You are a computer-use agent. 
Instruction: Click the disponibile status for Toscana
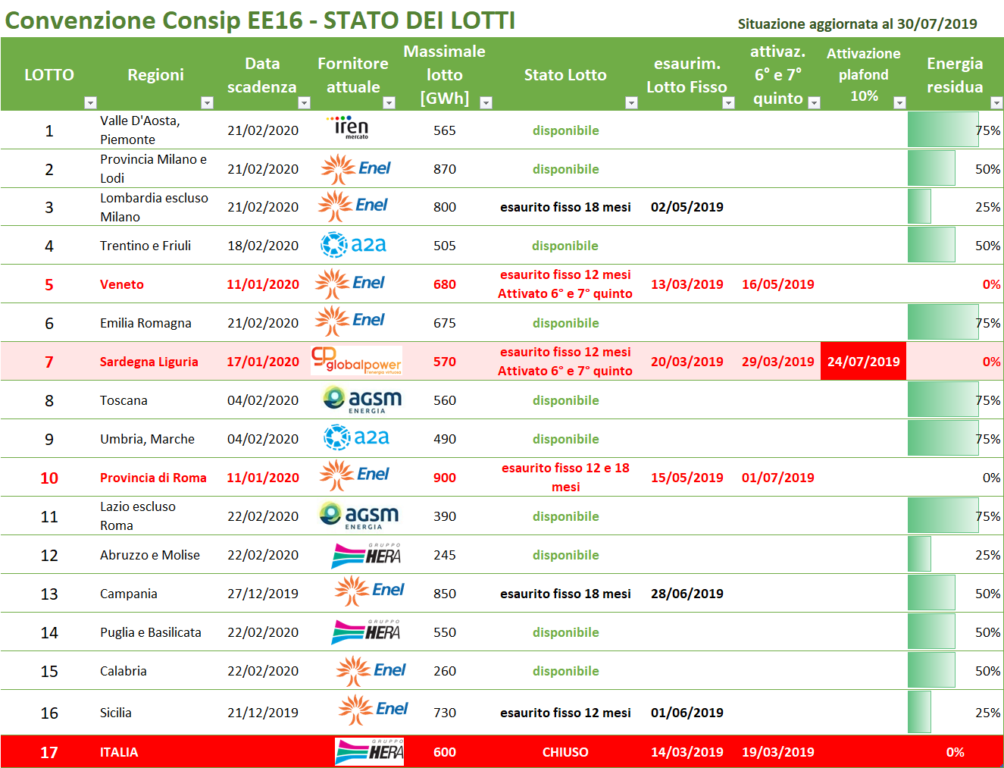[x=565, y=400]
